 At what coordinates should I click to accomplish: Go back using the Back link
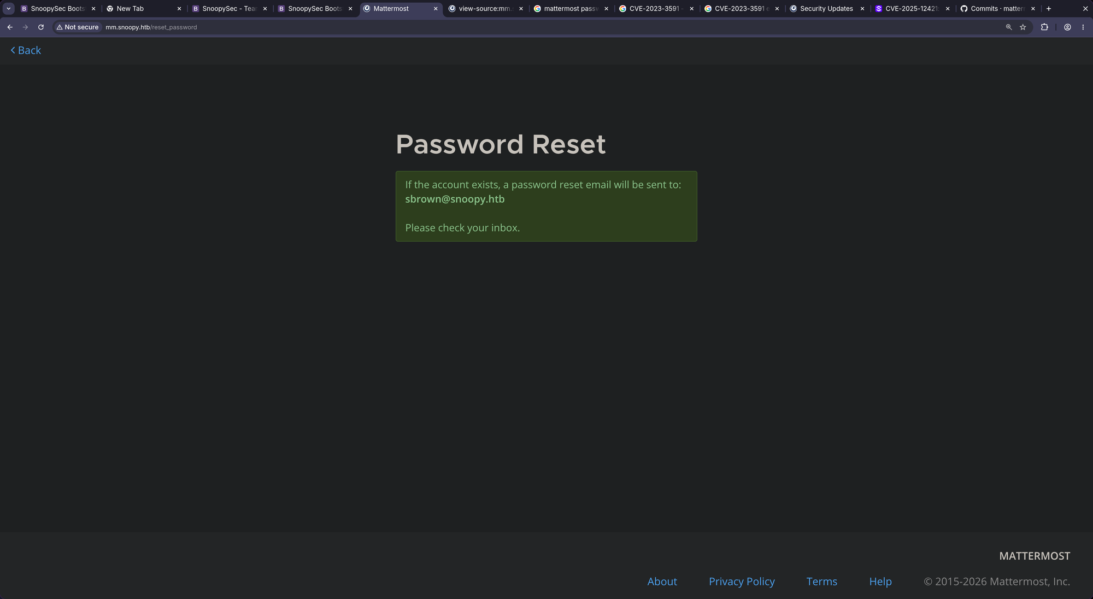point(26,50)
